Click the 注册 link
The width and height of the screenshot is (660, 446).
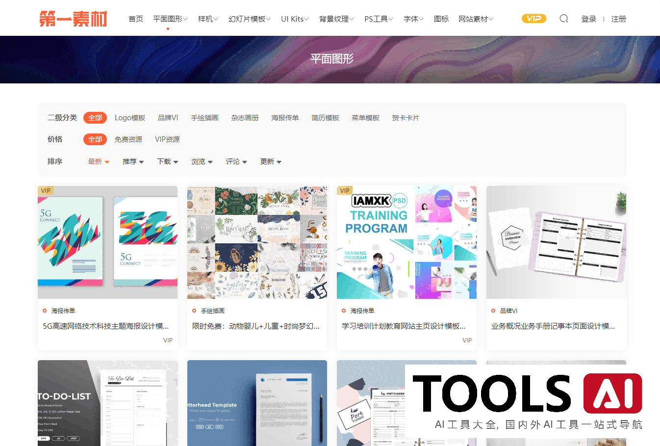click(618, 19)
